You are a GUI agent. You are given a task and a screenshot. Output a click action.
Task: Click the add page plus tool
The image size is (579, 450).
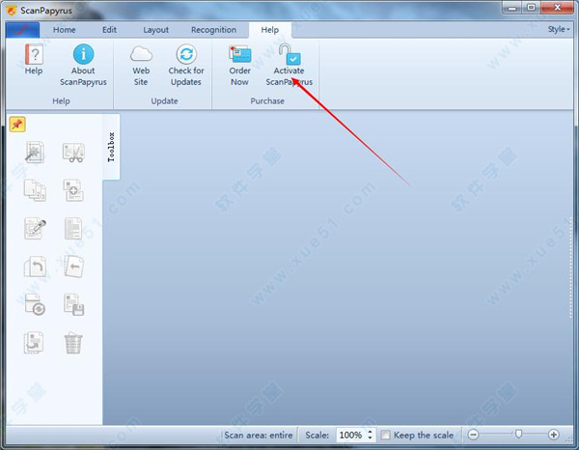tap(73, 190)
